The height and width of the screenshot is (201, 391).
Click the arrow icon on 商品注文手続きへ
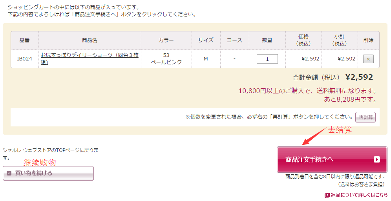pos(376,159)
